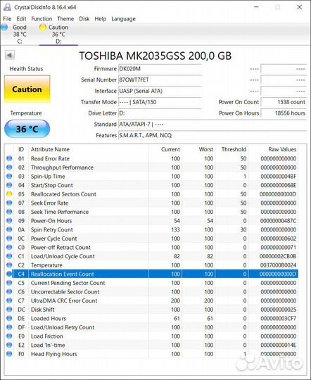Select the Load/Unload Cycle Count attribute name
Image resolution: width=311 pixels, height=380 pixels.
pos(63,256)
